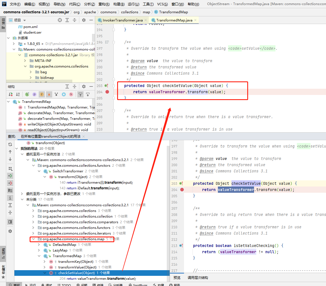Click the lambda filter icon in structure toolbar

71,94
